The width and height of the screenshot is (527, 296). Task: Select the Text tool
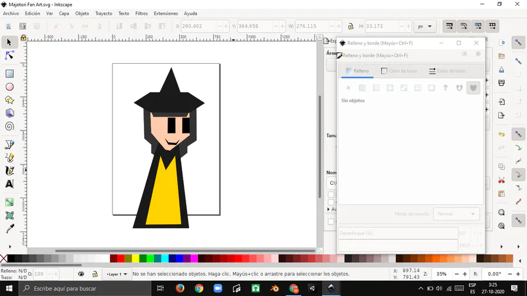(x=9, y=184)
